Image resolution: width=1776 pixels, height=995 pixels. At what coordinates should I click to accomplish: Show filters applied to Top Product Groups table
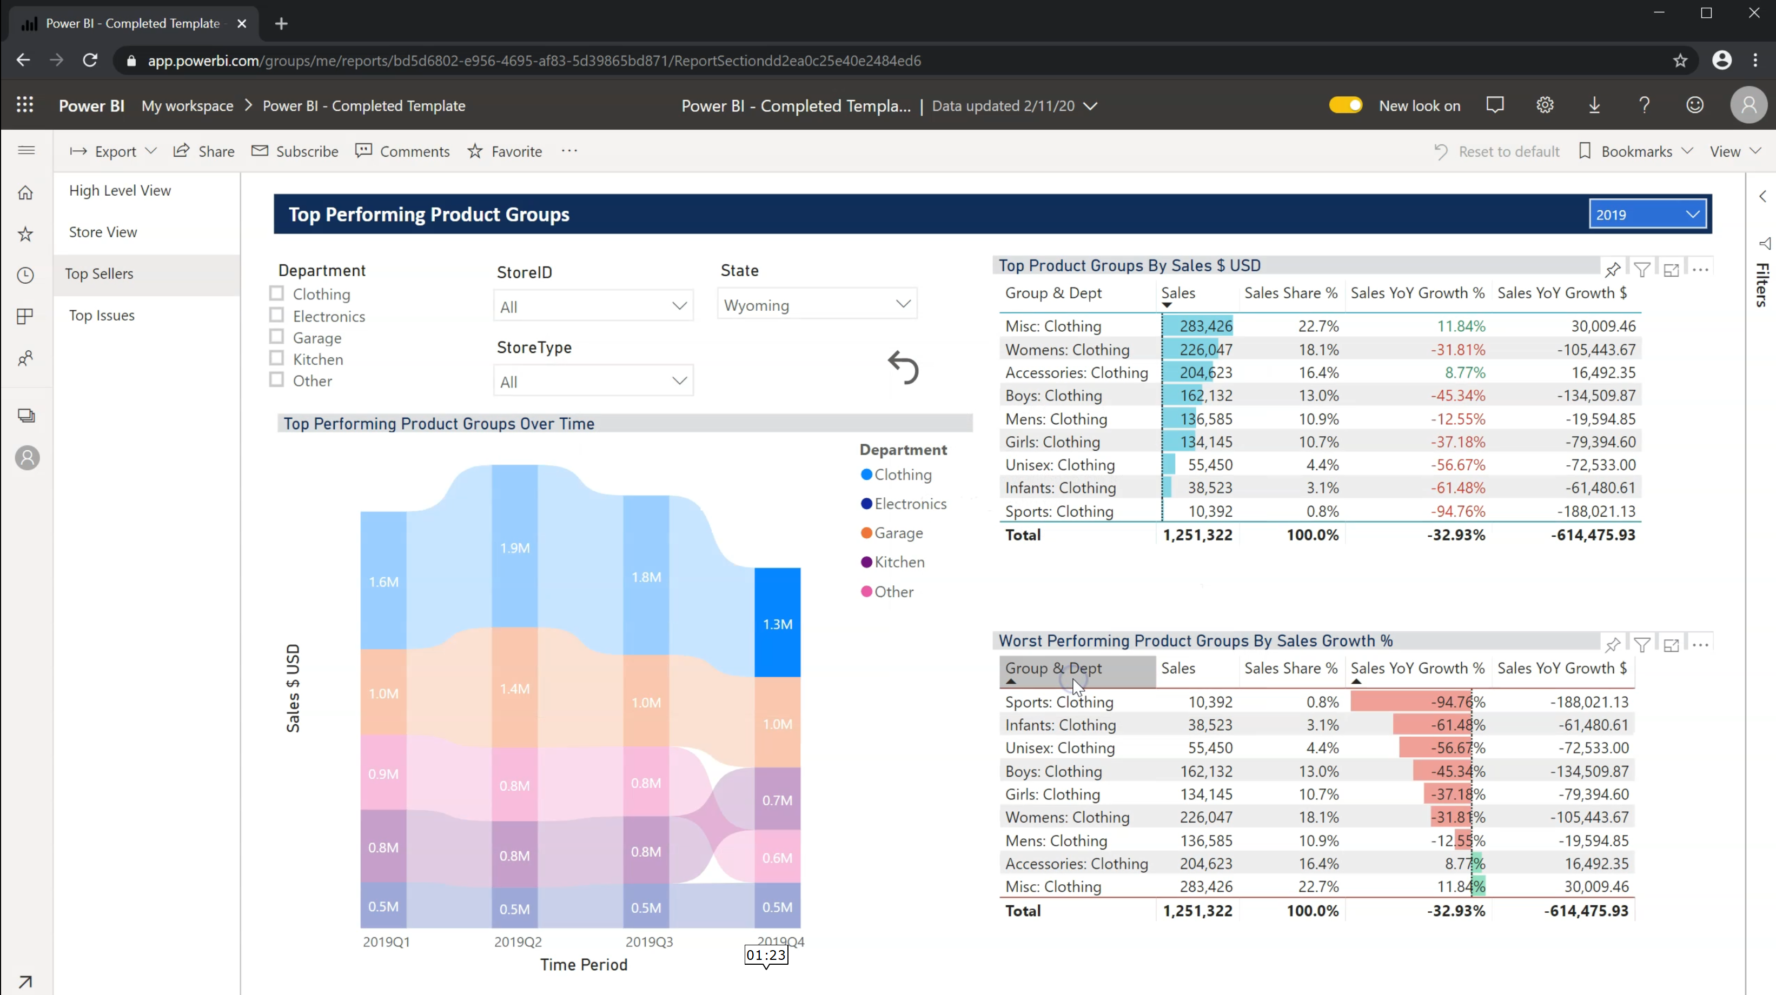coord(1642,269)
